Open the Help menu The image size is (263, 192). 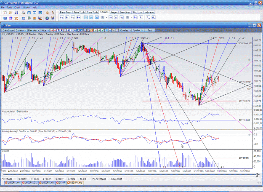coord(35,8)
